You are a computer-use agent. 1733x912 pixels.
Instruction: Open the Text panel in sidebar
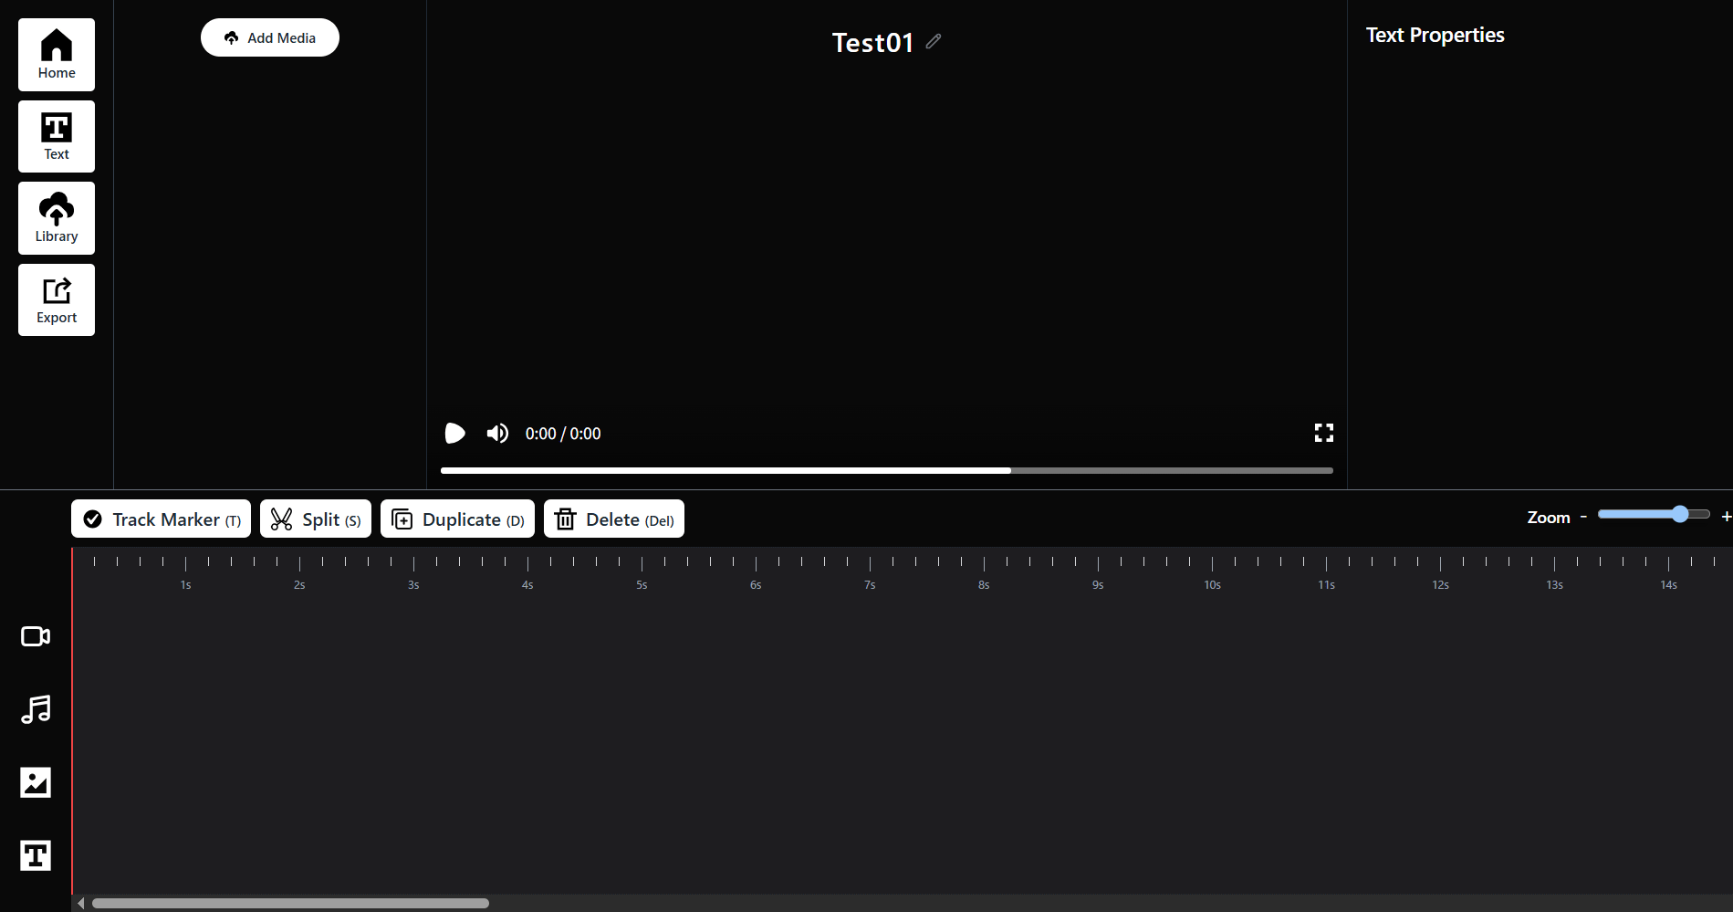[57, 136]
